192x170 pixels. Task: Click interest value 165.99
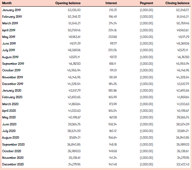113,97
